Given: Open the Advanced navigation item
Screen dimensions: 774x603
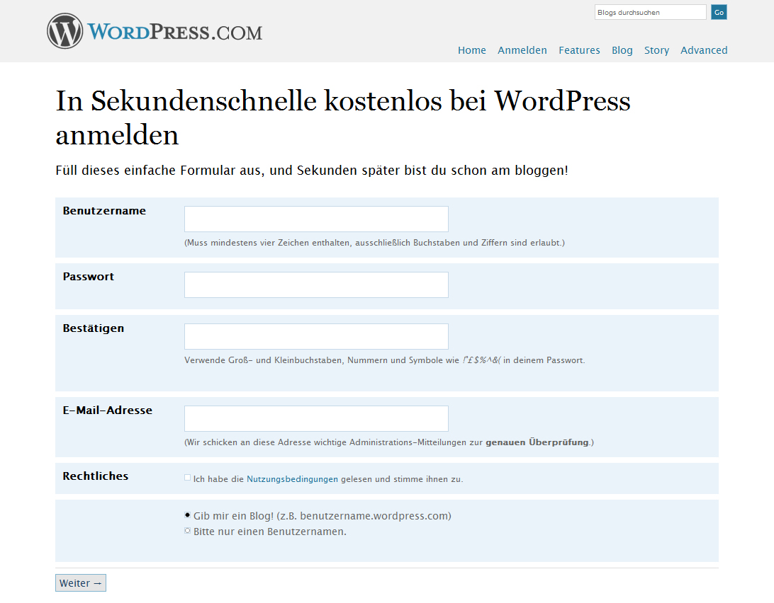Looking at the screenshot, I should (x=704, y=50).
